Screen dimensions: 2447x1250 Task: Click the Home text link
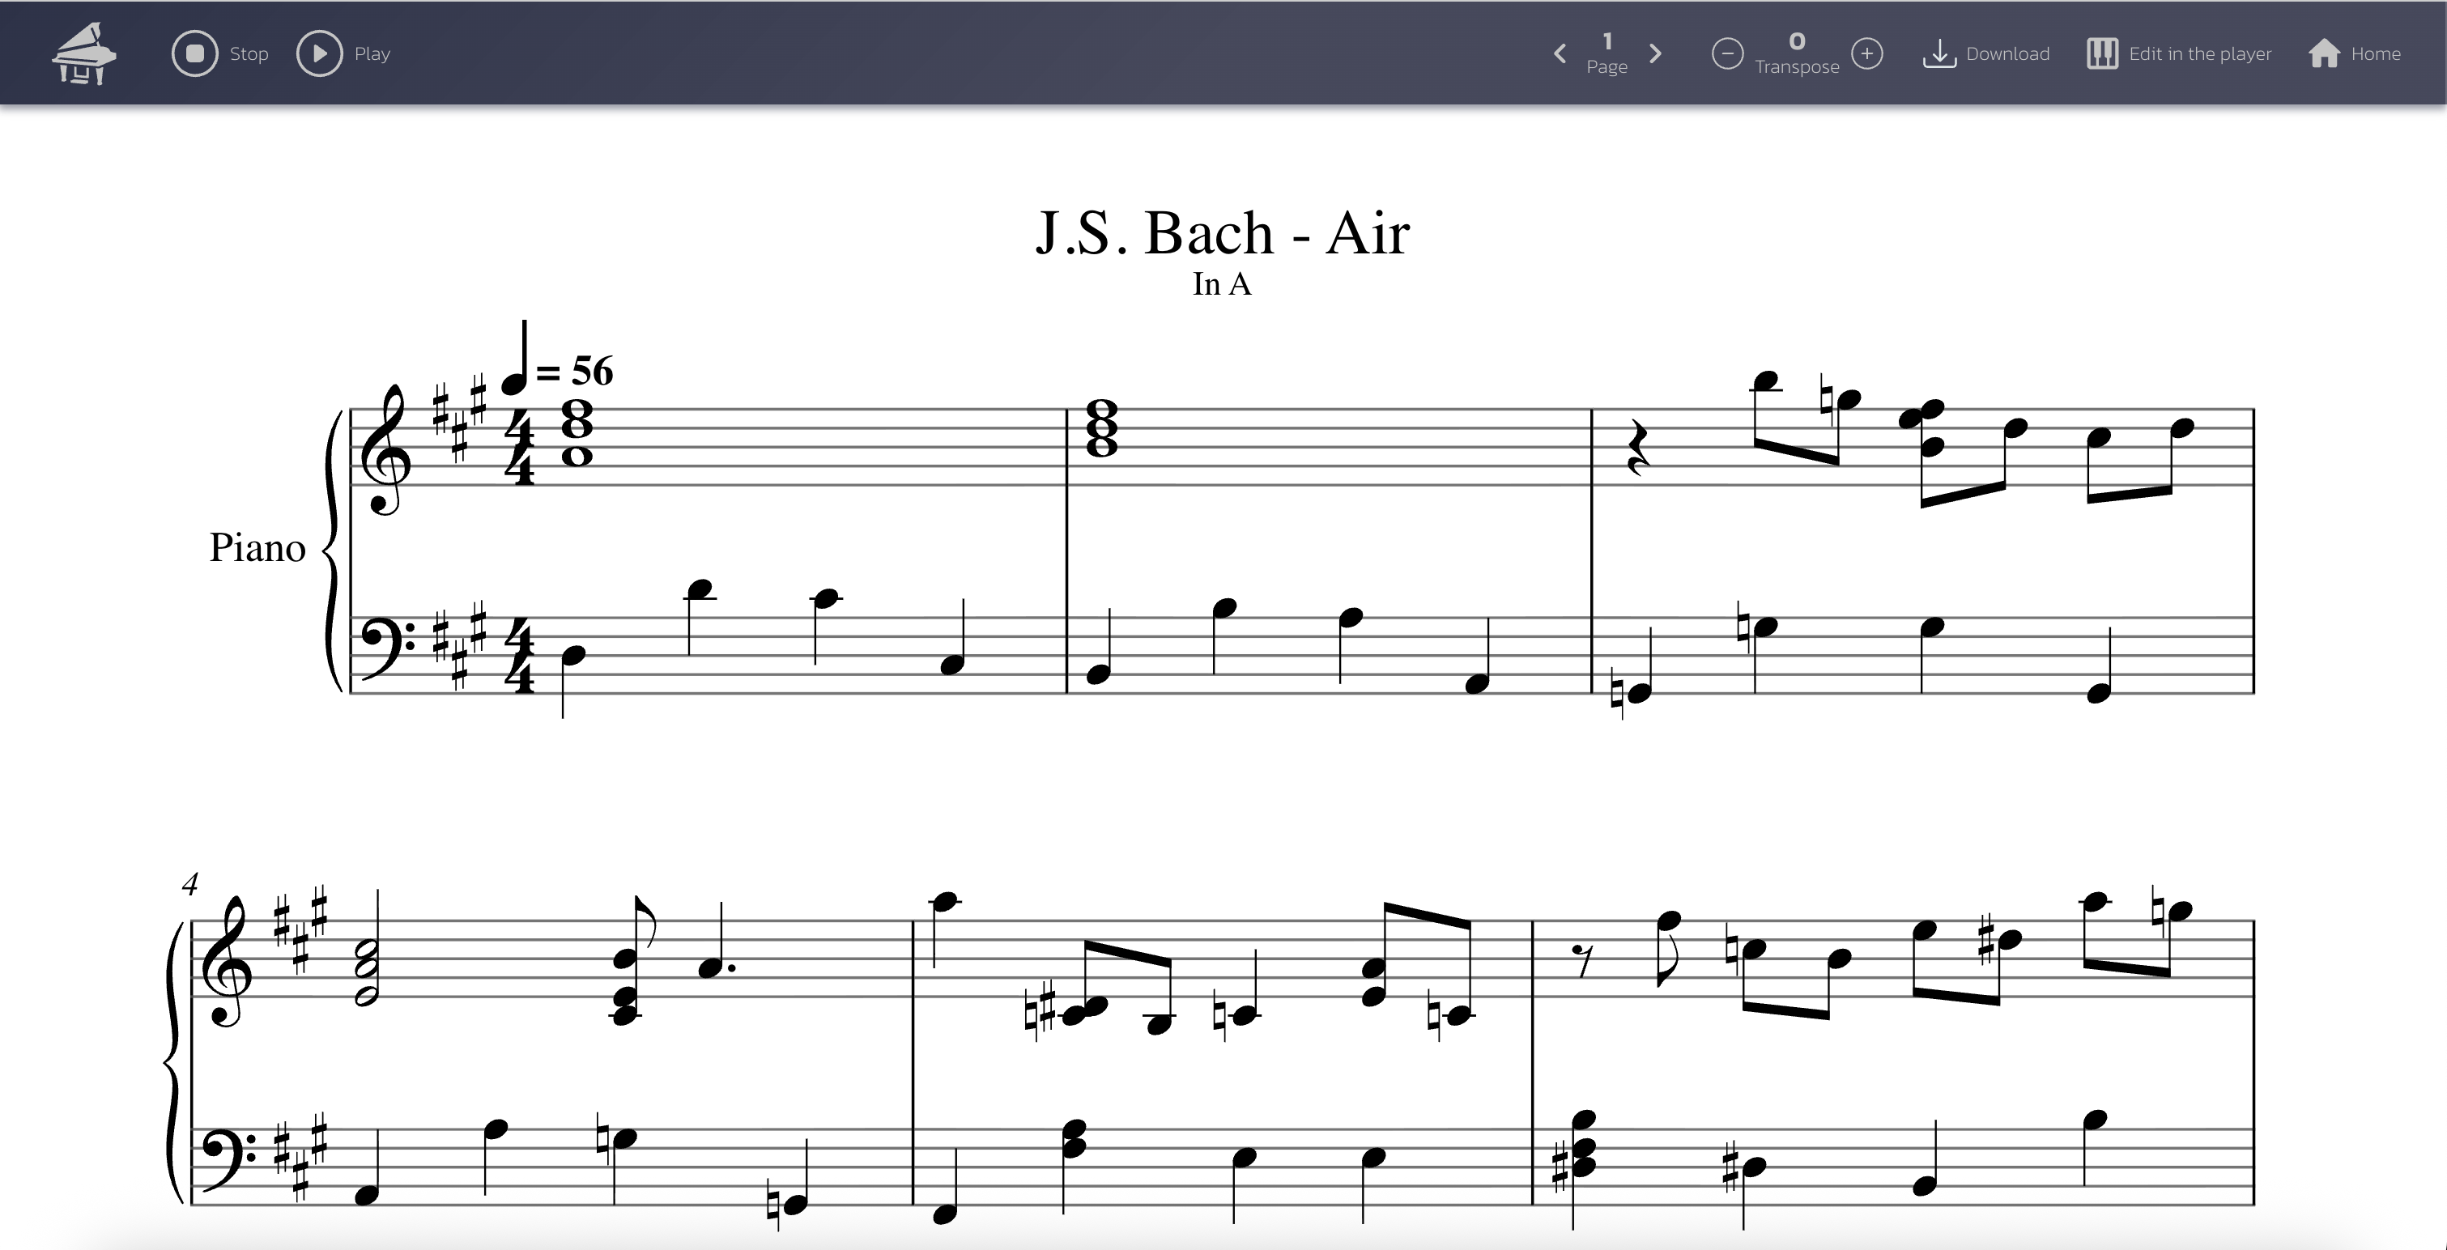(x=2375, y=54)
